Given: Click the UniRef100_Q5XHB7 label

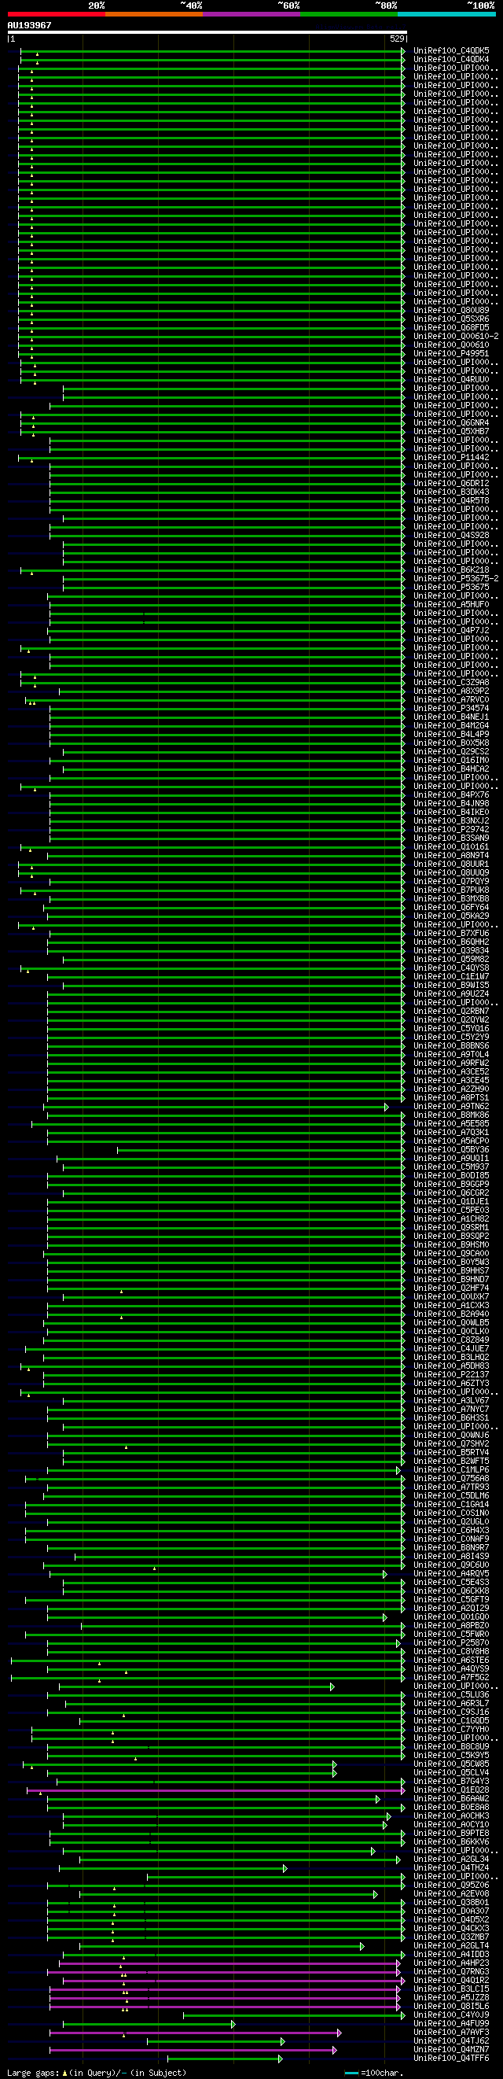Looking at the screenshot, I should 451,432.
